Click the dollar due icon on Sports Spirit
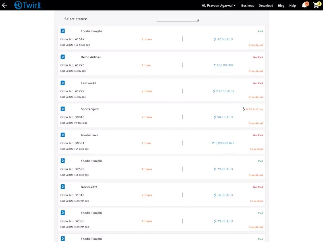 click(x=243, y=109)
